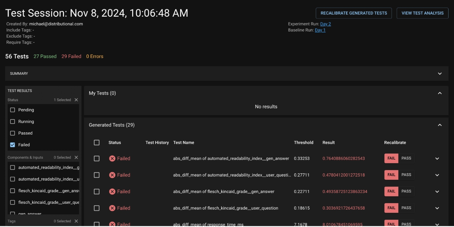Viewport: 454px width, 227px height.
Task: Clear the Components & Inputs filter X icon
Action: [x=76, y=157]
